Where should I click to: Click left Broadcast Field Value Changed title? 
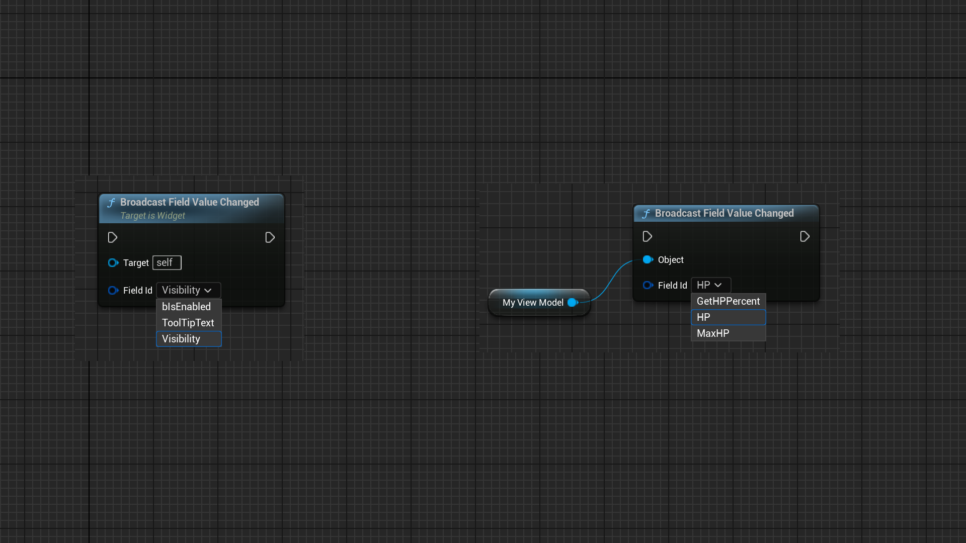pos(190,202)
